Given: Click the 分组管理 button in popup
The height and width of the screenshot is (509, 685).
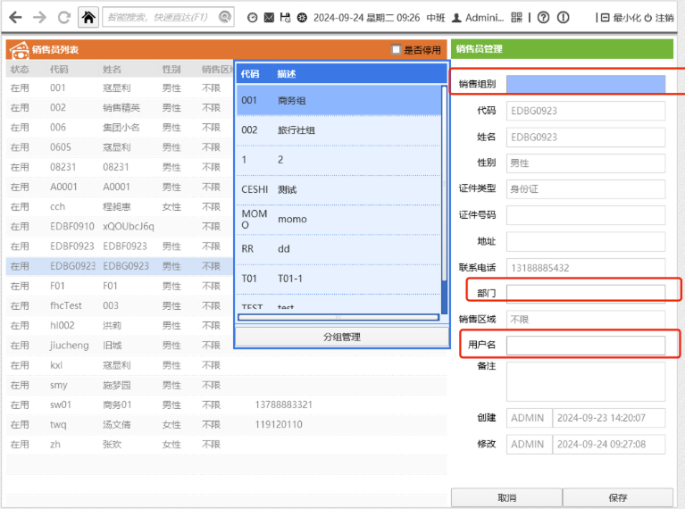Looking at the screenshot, I should (x=342, y=337).
